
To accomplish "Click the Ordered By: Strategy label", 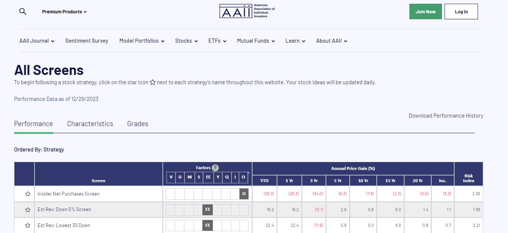I will point(39,150).
